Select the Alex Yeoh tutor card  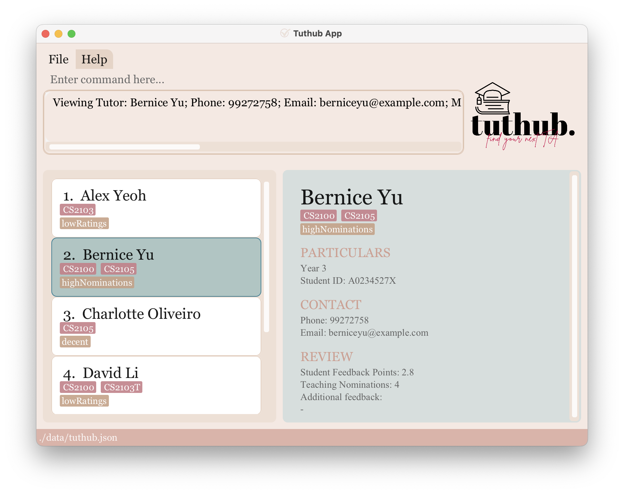pos(156,208)
